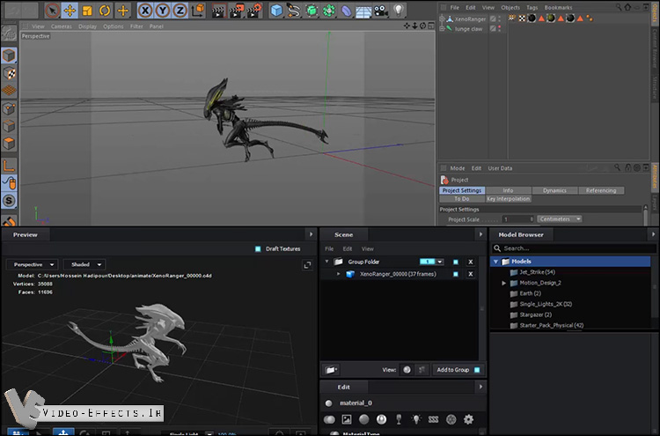The image size is (660, 436).
Task: Toggle the Z axis lock
Action: 180,11
